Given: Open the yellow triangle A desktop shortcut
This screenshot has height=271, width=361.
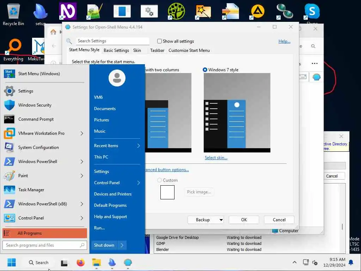Looking at the screenshot, I should (258, 11).
